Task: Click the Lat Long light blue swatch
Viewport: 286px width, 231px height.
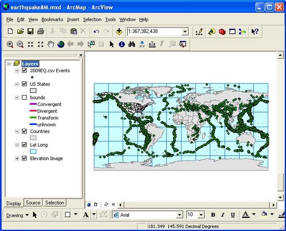Action: (x=33, y=152)
